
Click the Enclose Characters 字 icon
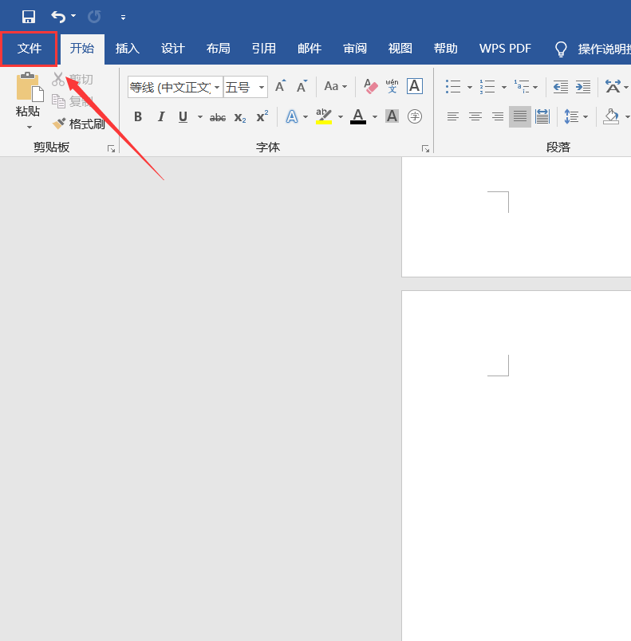415,116
